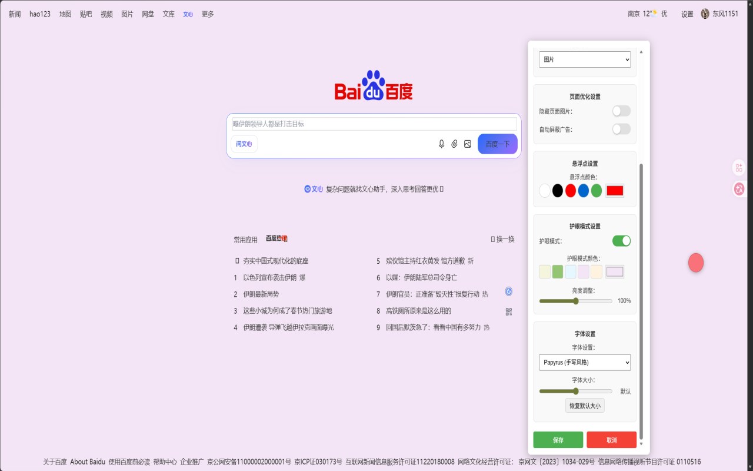The image size is (753, 471).
Task: Select the pale orange eye-care color swatch
Action: pos(597,271)
